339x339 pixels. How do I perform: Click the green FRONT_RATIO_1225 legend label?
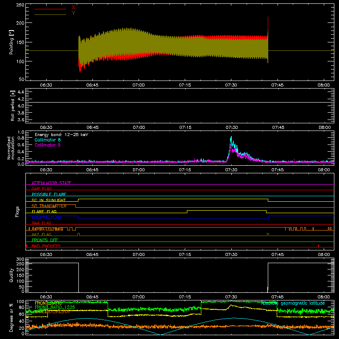pyautogui.click(x=55, y=307)
